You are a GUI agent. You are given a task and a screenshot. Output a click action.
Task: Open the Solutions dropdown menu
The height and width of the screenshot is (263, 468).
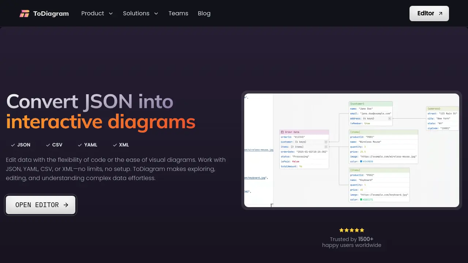[x=140, y=13]
